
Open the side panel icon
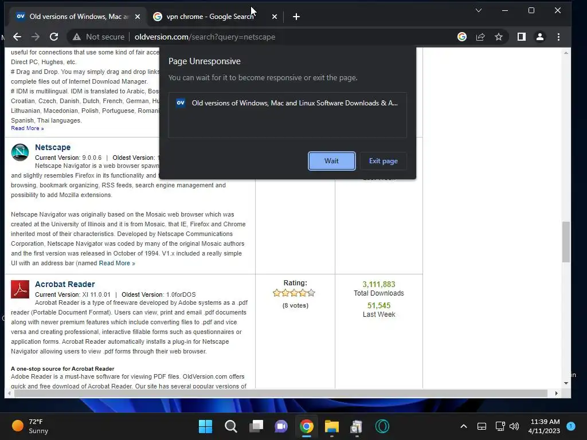point(522,37)
